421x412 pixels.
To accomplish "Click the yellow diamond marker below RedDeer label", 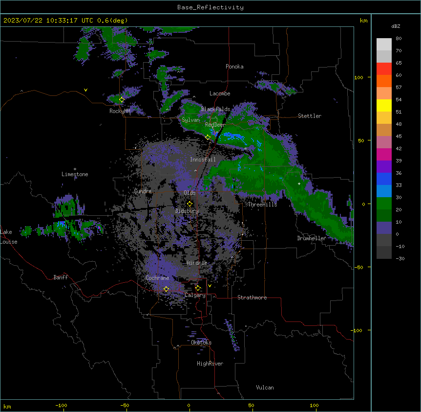I will [208, 137].
